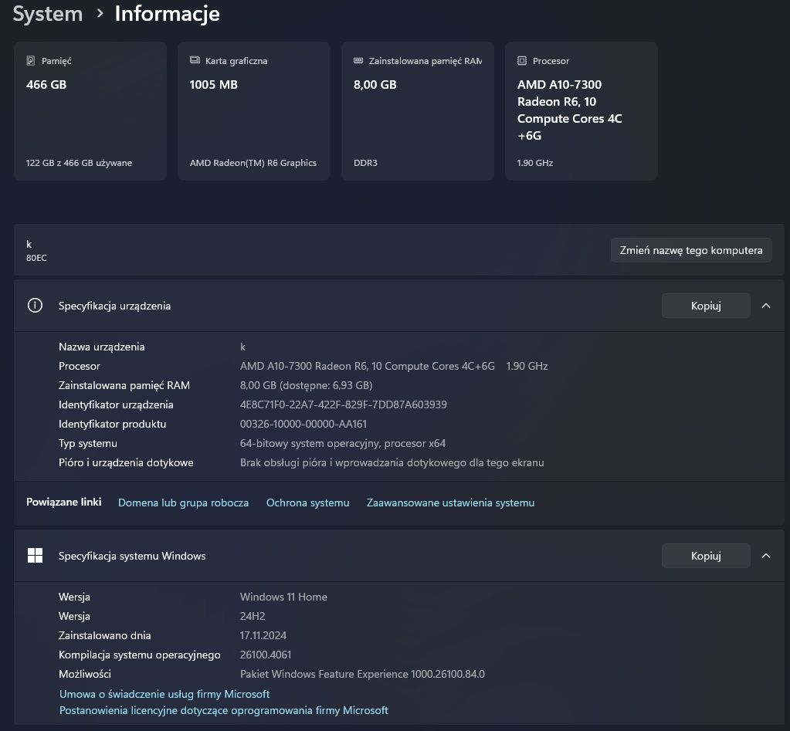Copy Windows specs with Kopiuj button
790x731 pixels.
click(x=706, y=556)
